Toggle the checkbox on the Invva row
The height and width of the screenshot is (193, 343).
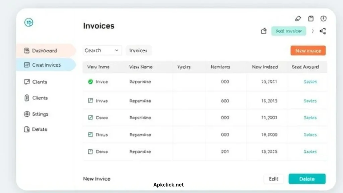90,101
